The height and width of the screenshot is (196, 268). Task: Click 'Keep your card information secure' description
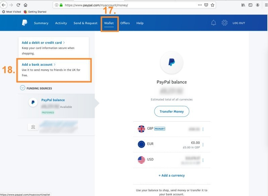click(x=48, y=51)
